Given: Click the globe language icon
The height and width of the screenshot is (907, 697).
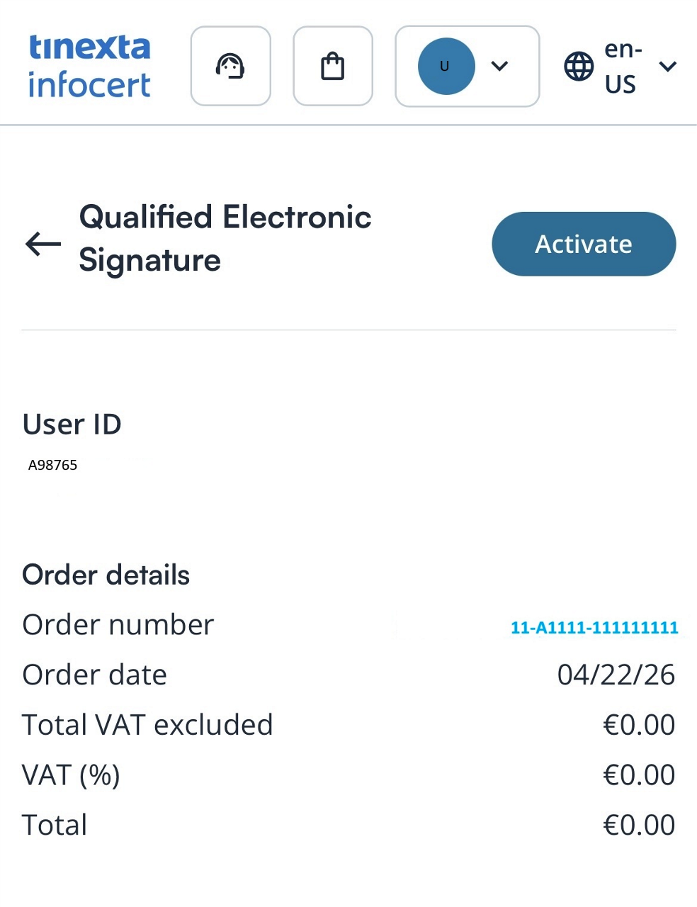Looking at the screenshot, I should (x=579, y=67).
